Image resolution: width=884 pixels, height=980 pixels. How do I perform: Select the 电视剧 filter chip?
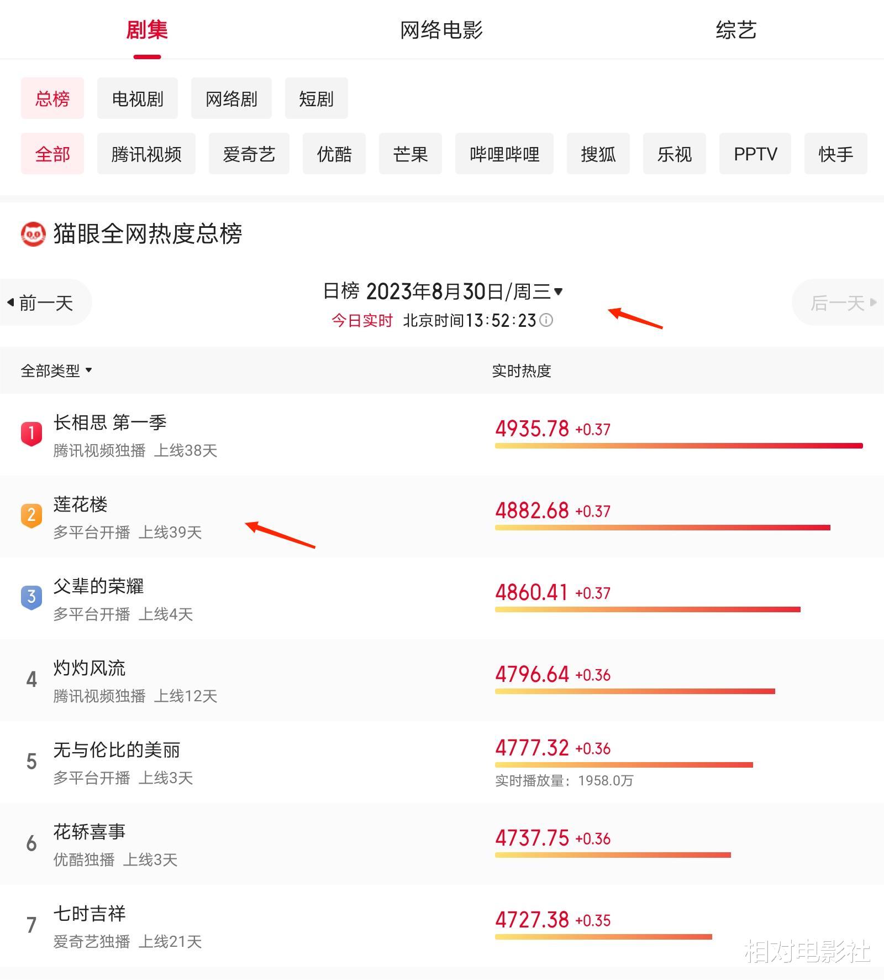click(138, 98)
